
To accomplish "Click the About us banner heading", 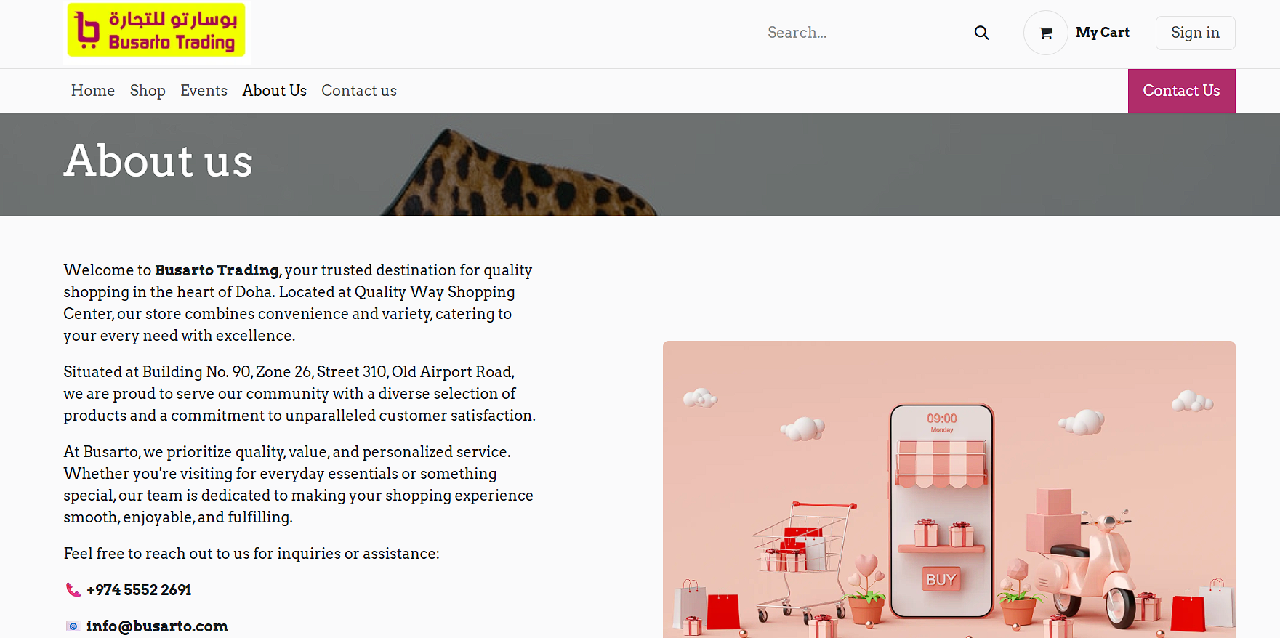I will [158, 161].
